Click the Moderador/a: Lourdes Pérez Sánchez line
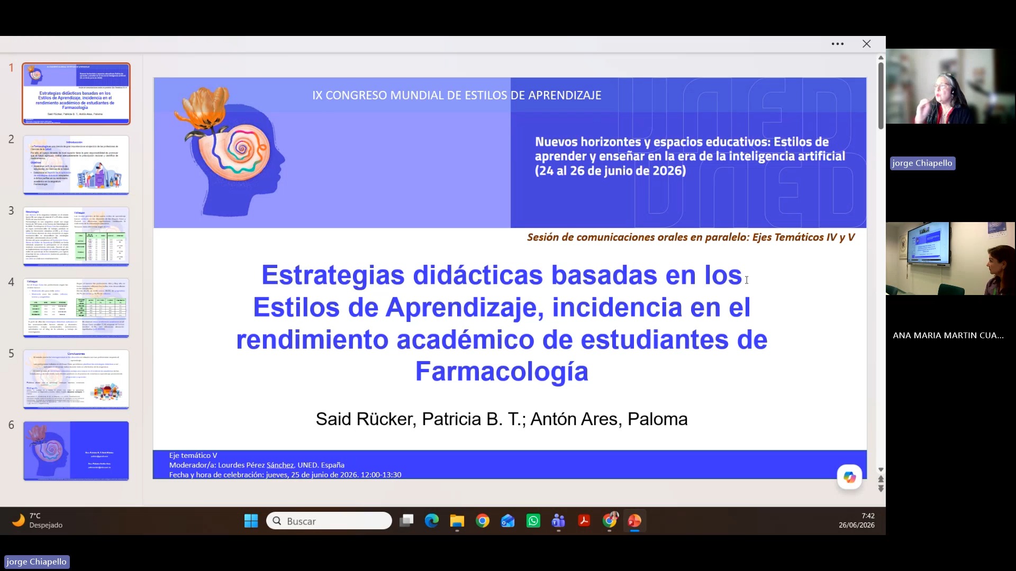Image resolution: width=1016 pixels, height=571 pixels. click(257, 465)
